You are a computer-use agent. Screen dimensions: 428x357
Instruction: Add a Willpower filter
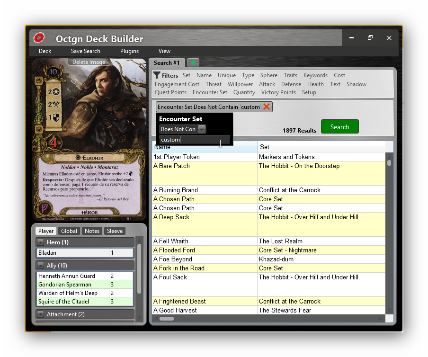click(x=240, y=84)
